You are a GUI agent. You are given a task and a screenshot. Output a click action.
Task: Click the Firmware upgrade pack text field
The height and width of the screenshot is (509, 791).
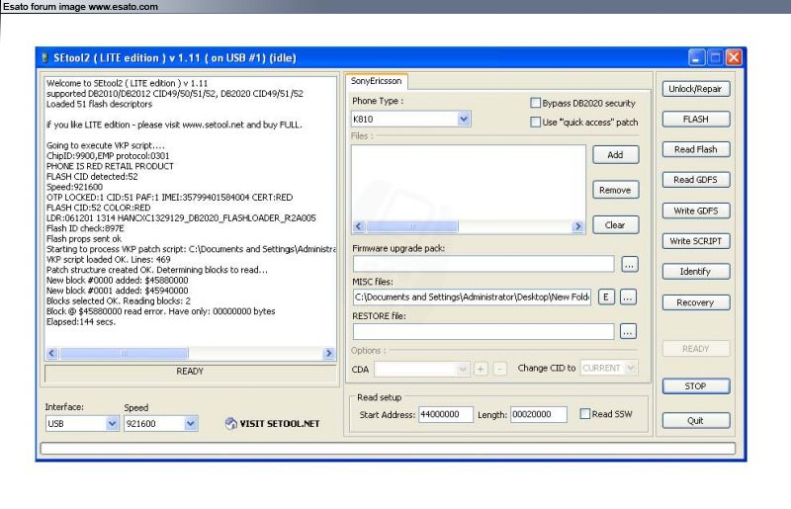point(483,263)
